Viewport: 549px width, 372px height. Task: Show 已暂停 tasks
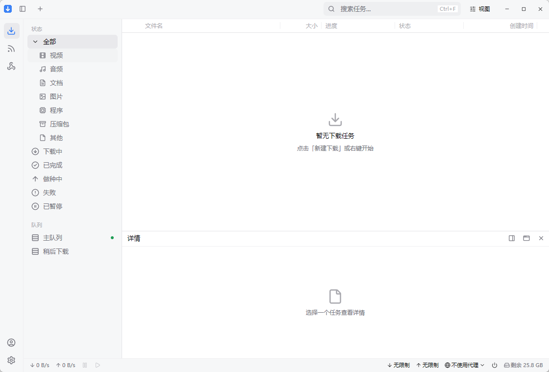point(73,206)
